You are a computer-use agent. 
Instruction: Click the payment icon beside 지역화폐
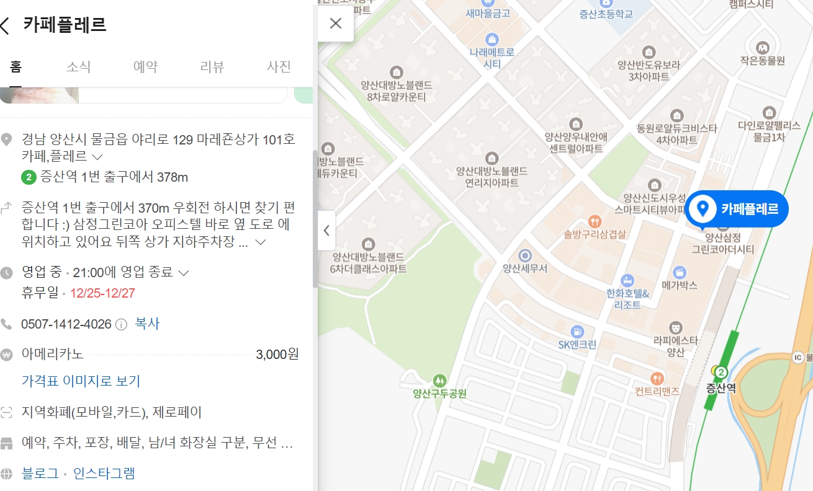[x=7, y=412]
